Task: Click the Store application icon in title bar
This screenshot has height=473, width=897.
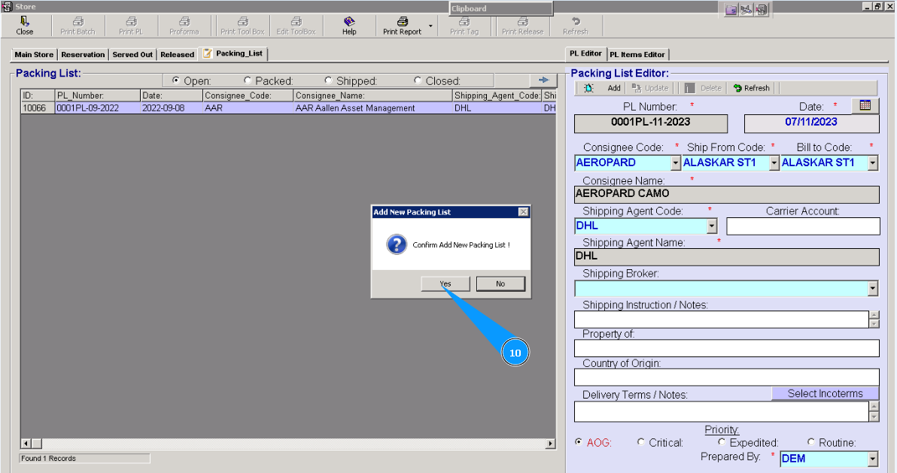Action: [x=6, y=6]
